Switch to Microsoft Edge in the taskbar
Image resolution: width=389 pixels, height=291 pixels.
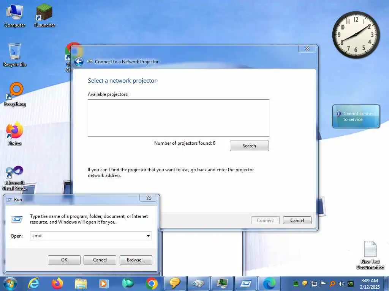tap(269, 283)
